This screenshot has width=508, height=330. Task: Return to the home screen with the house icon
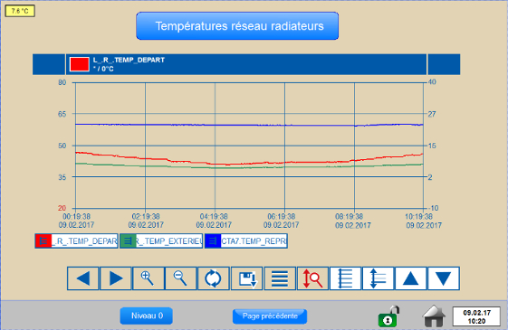[434, 316]
